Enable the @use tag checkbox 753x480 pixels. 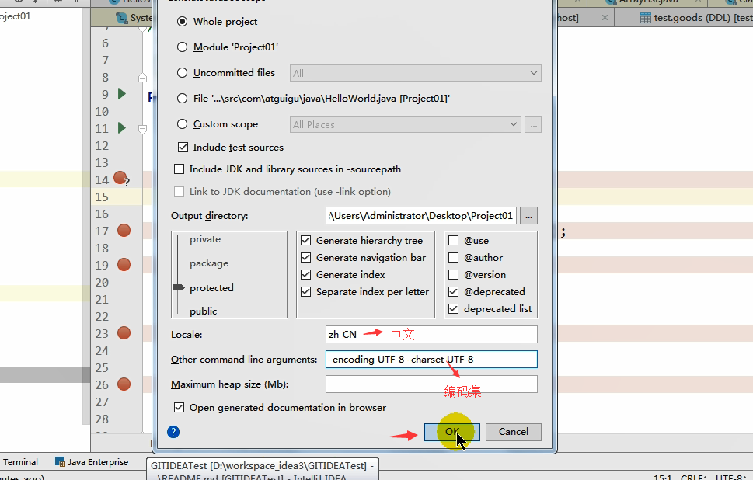(453, 241)
